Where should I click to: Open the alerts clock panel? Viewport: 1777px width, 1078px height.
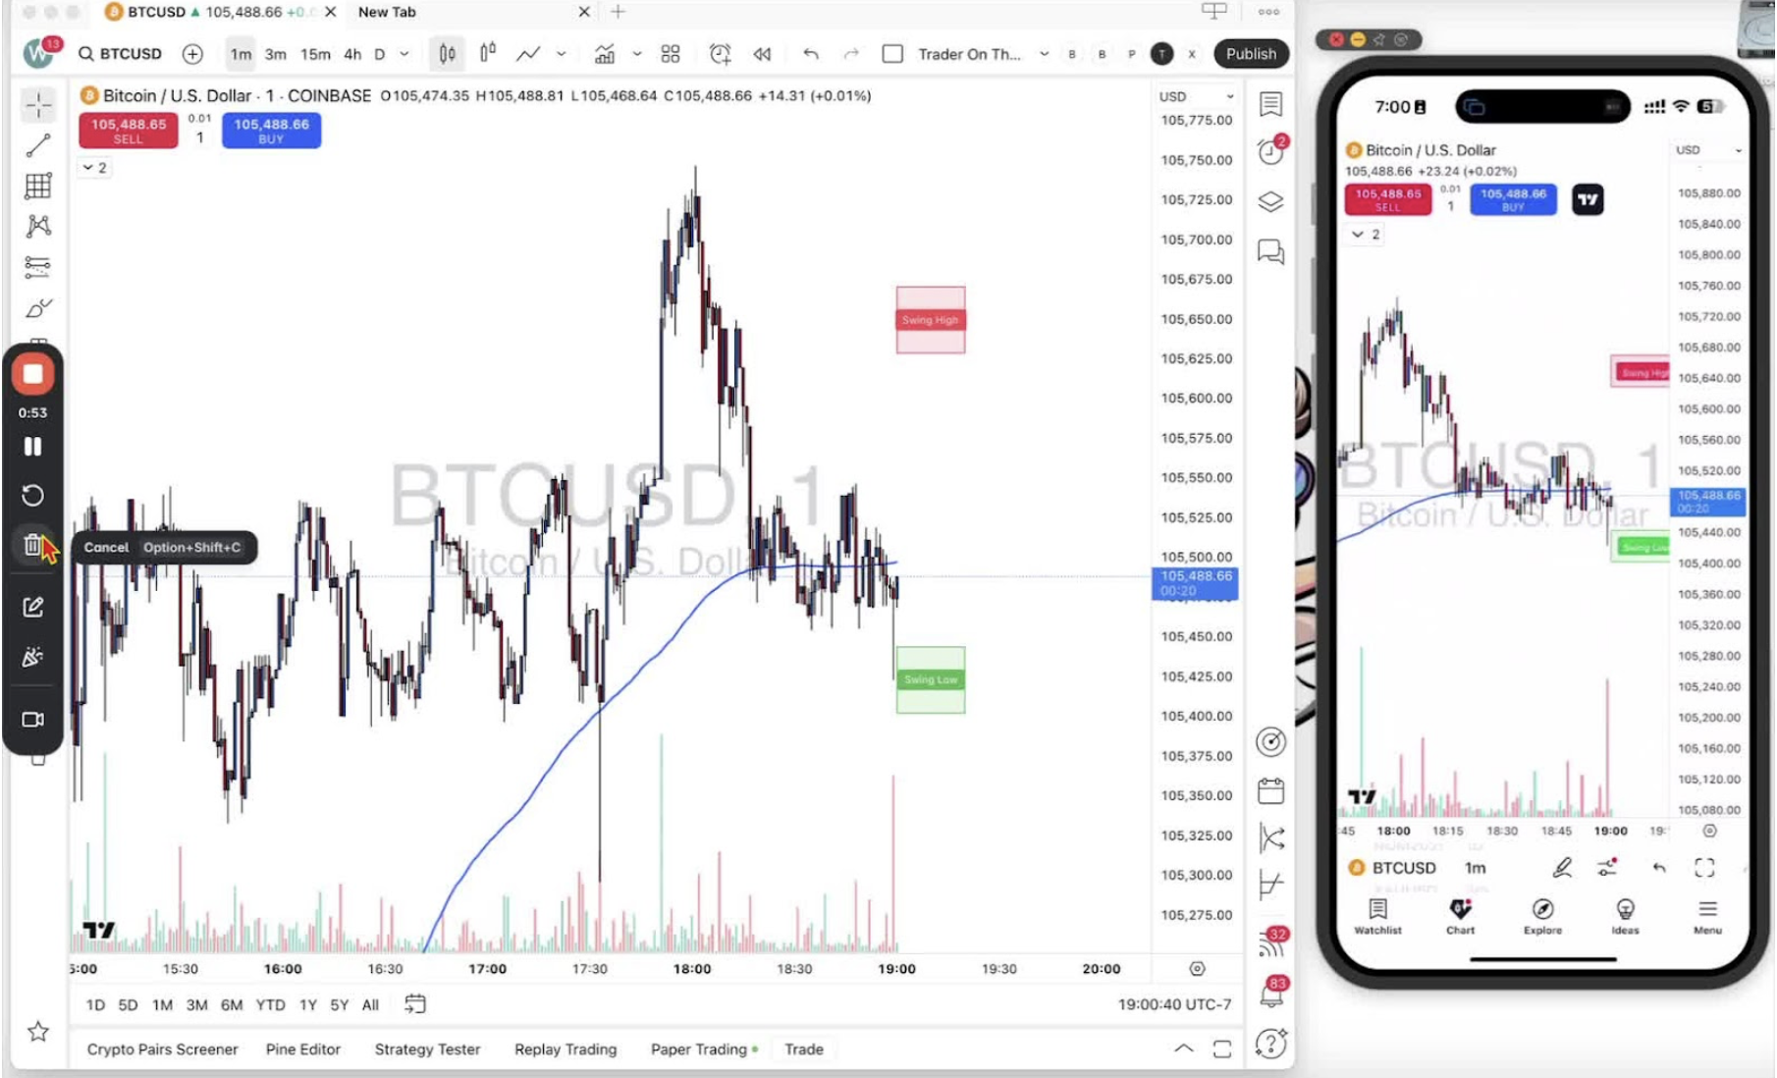1271,151
